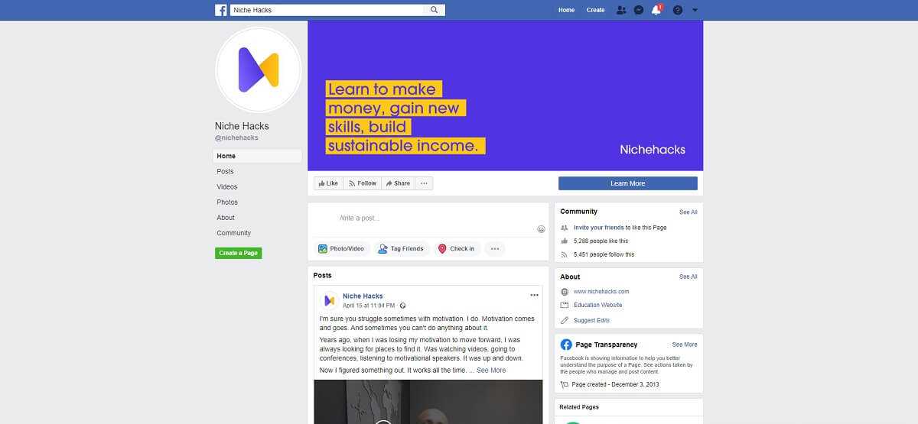Open more options beside Share
Viewport: 918px width, 424px height.
[425, 183]
